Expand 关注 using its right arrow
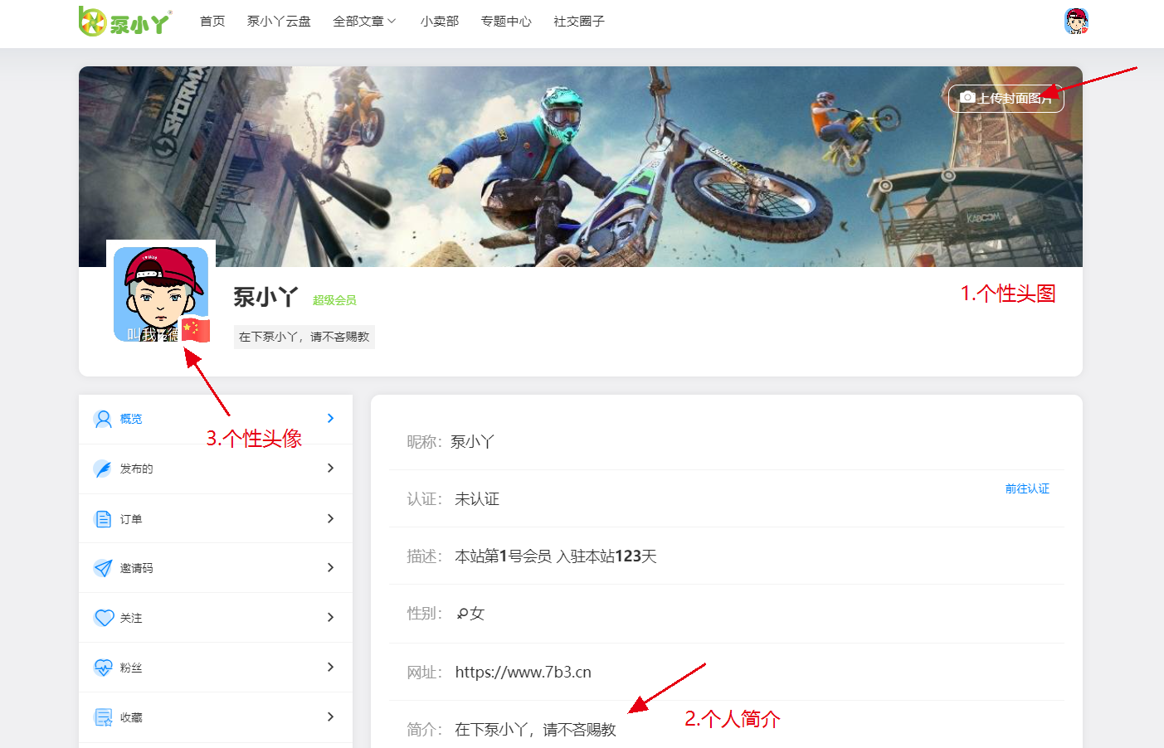Image resolution: width=1164 pixels, height=748 pixels. [x=330, y=618]
